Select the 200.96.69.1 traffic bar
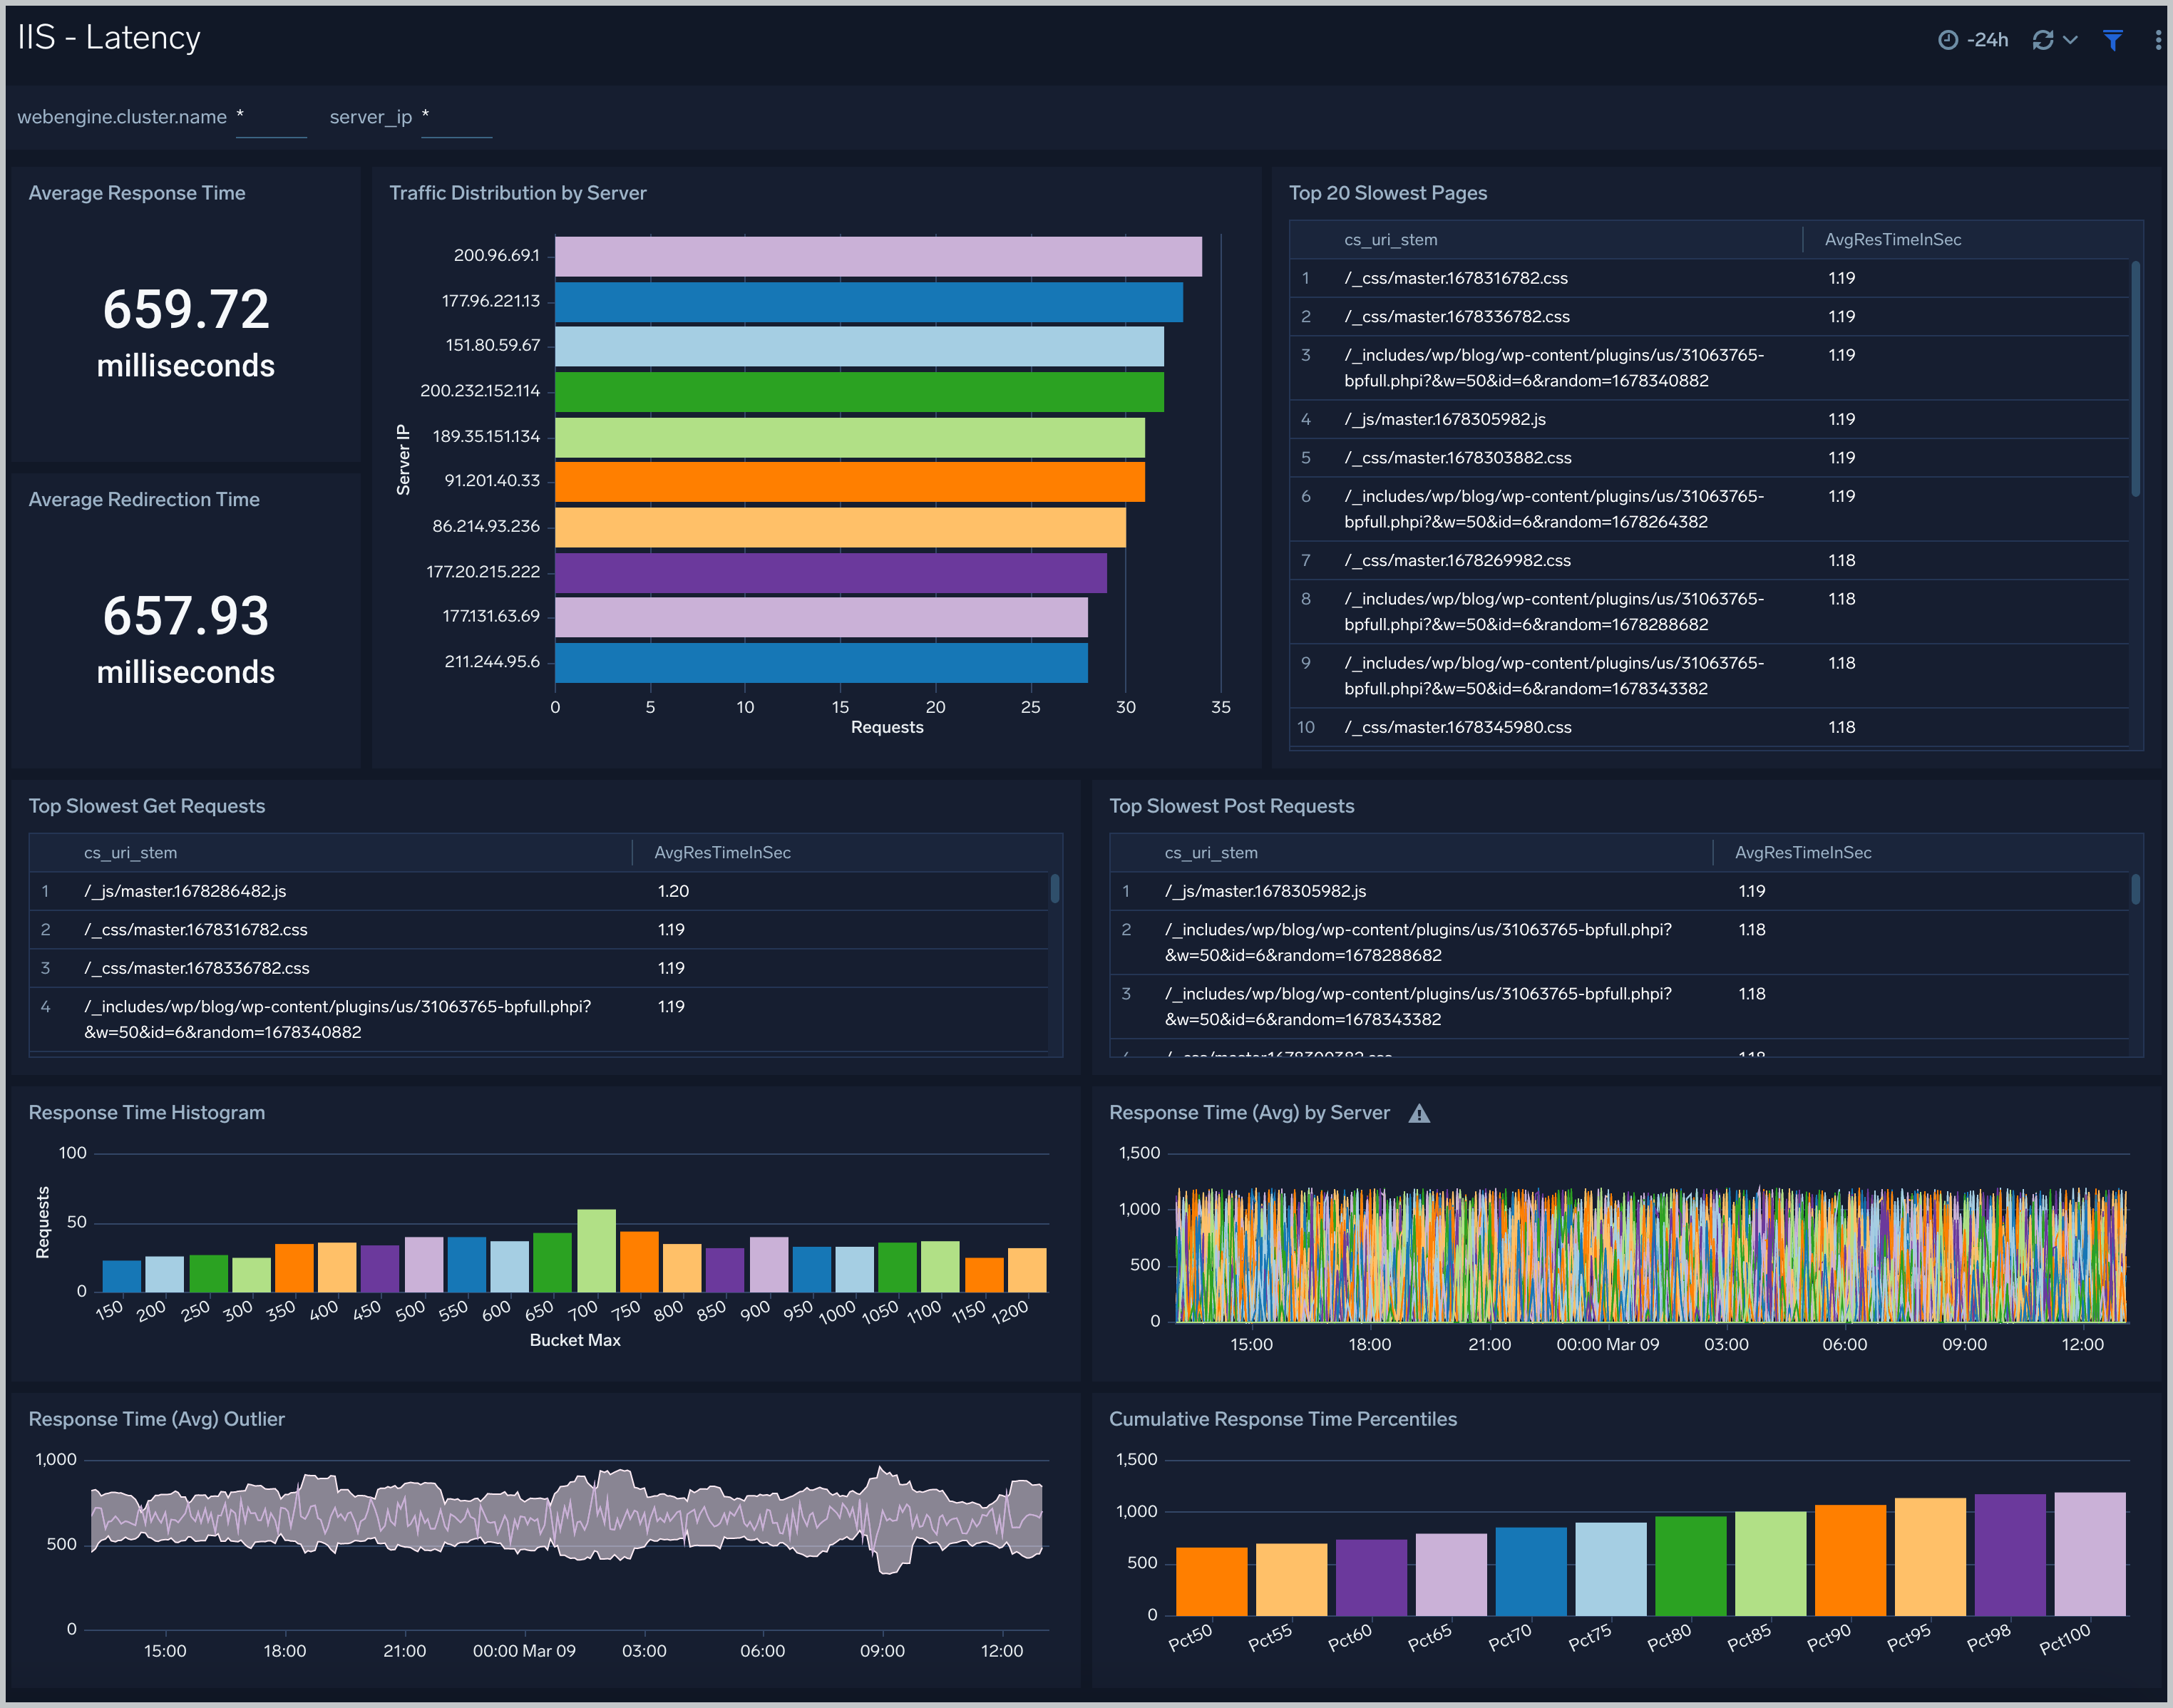The height and width of the screenshot is (1708, 2173). (x=878, y=257)
